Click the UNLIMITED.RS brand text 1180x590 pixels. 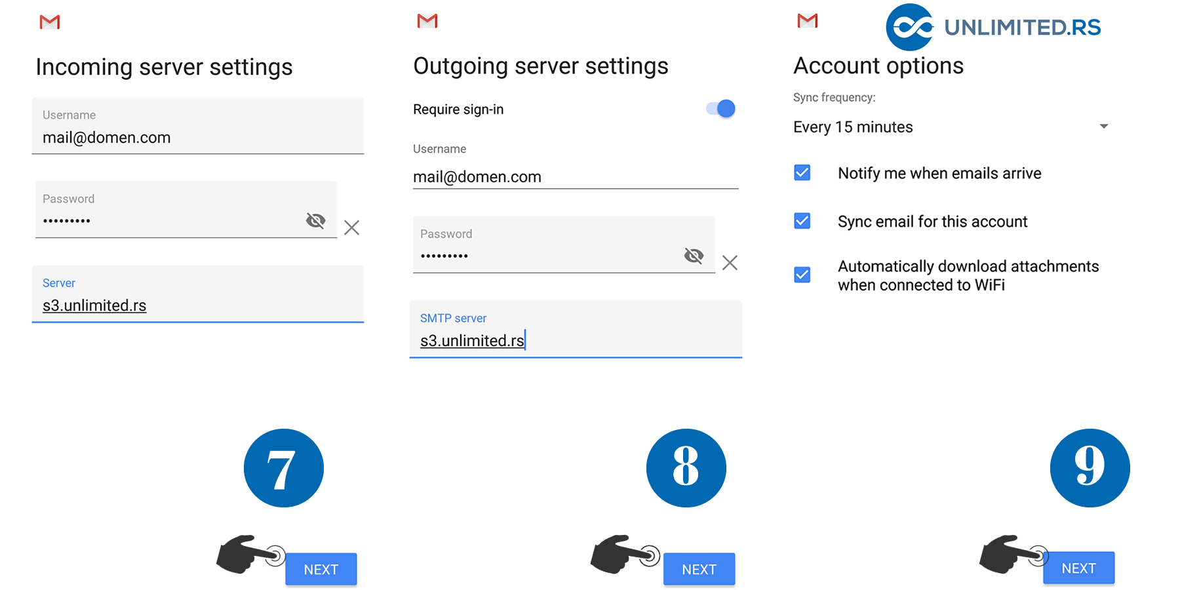(x=1023, y=28)
